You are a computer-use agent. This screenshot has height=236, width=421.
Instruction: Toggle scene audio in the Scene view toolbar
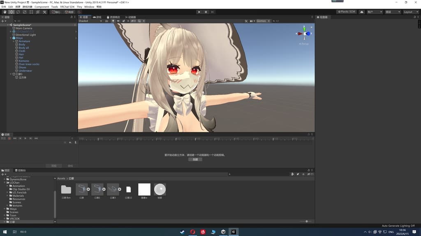coord(118,21)
